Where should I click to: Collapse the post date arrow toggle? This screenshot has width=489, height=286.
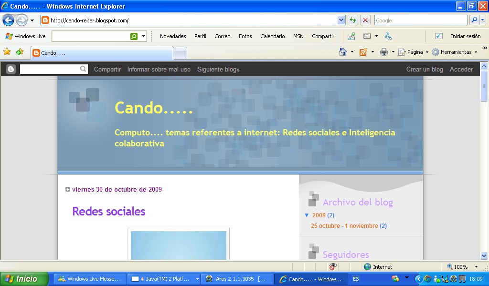pyautogui.click(x=68, y=189)
